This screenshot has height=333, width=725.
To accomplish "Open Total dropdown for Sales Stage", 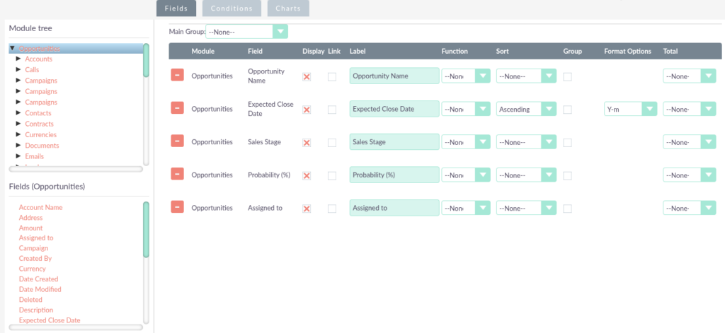I will pyautogui.click(x=690, y=142).
